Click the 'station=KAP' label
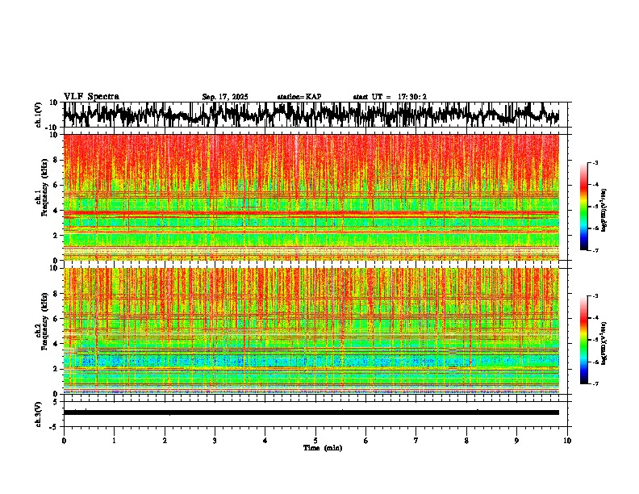 [x=299, y=97]
